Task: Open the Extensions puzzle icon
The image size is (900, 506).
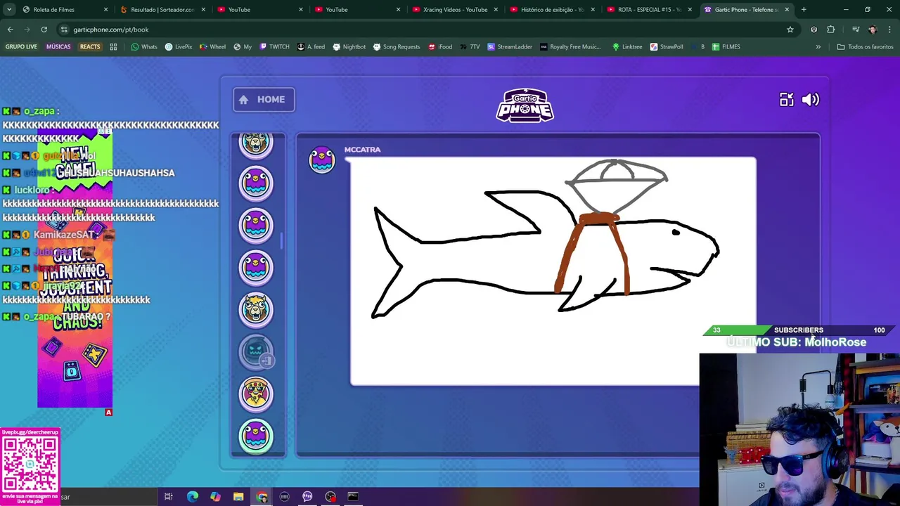Action: click(x=831, y=30)
